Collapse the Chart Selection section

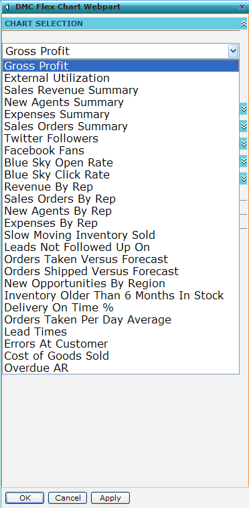[243, 23]
